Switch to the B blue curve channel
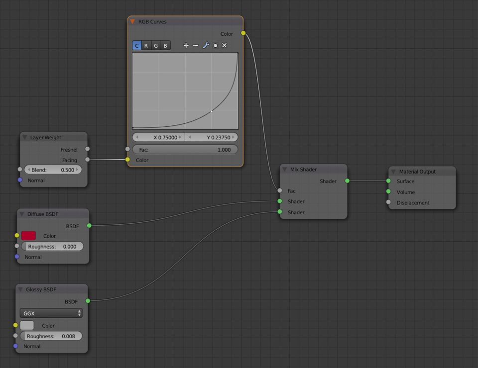This screenshot has width=478, height=368. tap(165, 46)
